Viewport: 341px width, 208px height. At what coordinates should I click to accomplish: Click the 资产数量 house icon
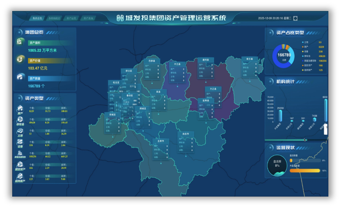(x=20, y=76)
